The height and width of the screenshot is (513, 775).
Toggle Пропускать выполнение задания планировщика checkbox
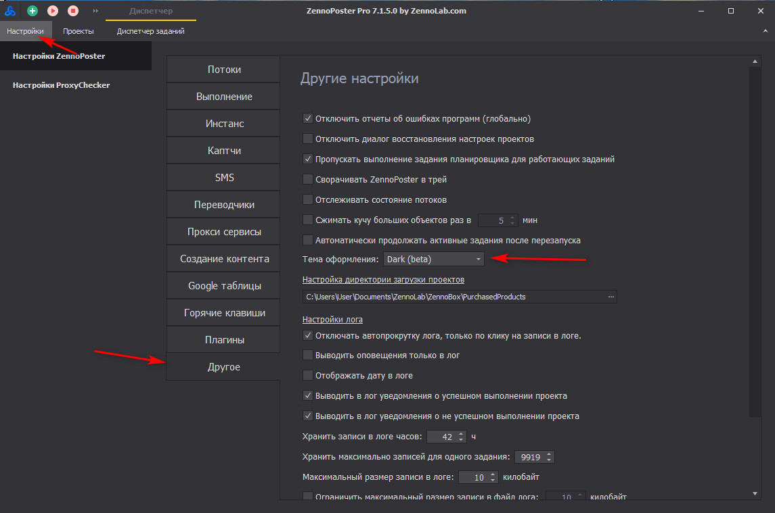coord(307,159)
